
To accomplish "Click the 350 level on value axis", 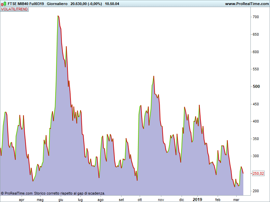I will tap(256, 139).
